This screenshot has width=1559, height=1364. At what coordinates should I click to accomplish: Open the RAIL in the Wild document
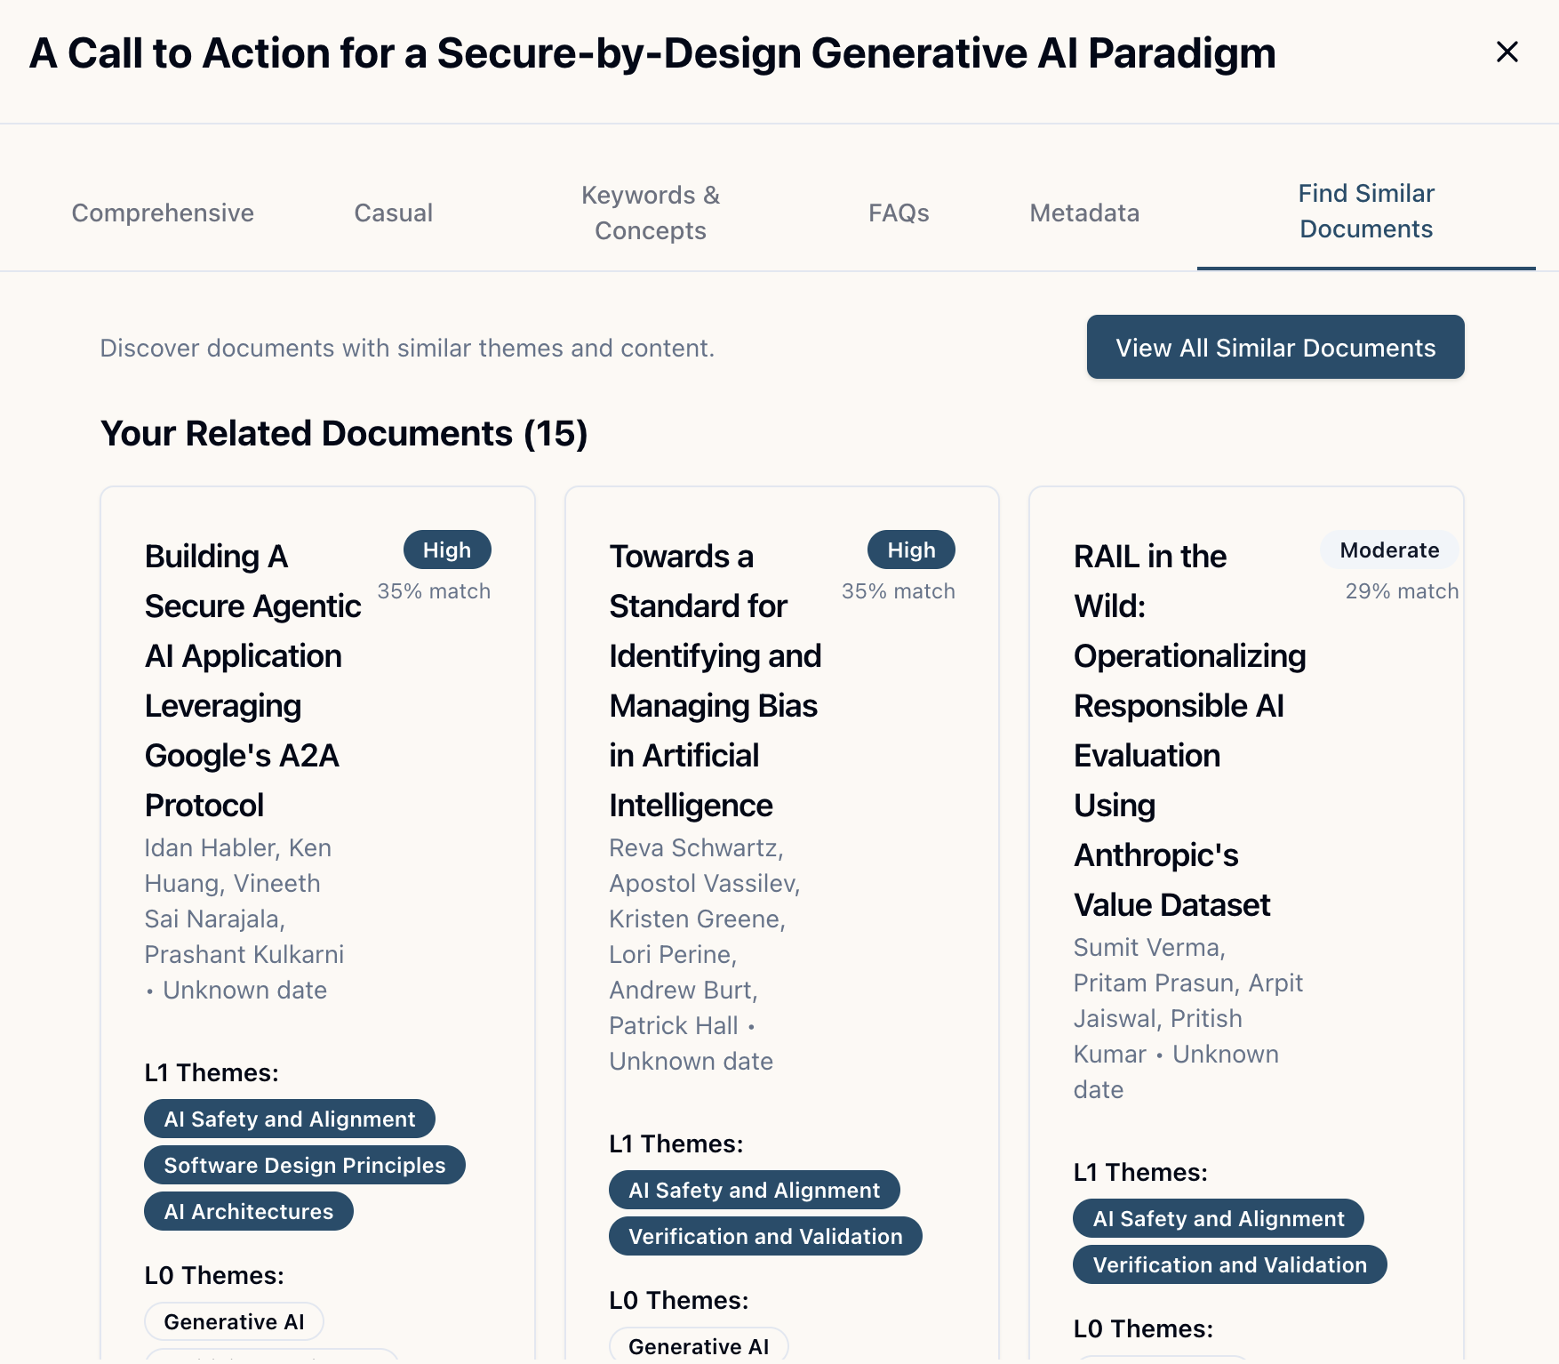(x=1190, y=729)
